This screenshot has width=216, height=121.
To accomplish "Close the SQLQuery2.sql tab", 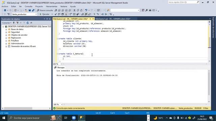I will [93, 19].
